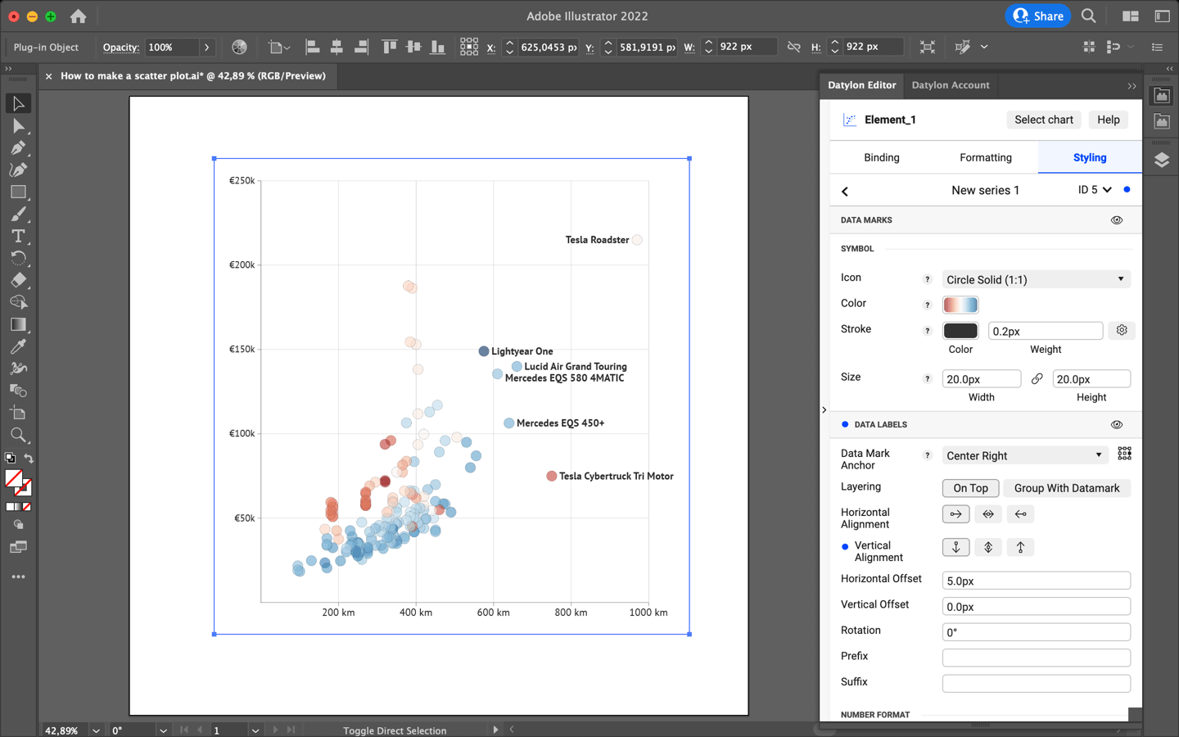The width and height of the screenshot is (1179, 737).
Task: Switch to the Formatting tab
Action: point(985,157)
